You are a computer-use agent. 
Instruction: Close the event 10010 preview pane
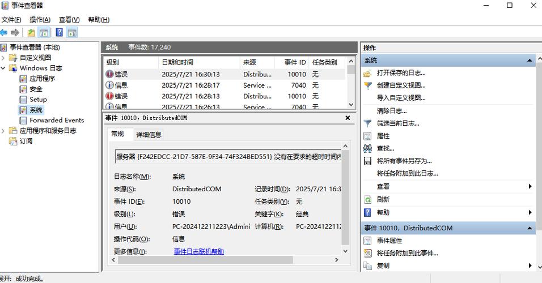tap(348, 118)
